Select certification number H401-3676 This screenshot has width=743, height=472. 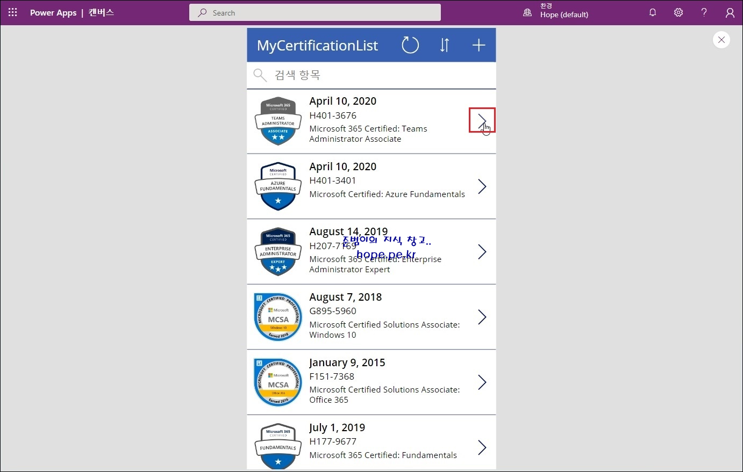333,115
